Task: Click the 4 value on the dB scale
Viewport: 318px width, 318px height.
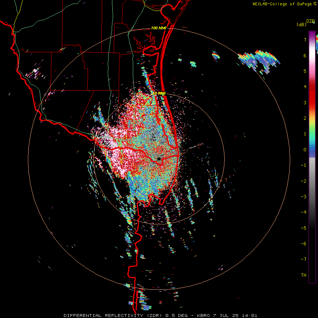Action: tap(305, 87)
